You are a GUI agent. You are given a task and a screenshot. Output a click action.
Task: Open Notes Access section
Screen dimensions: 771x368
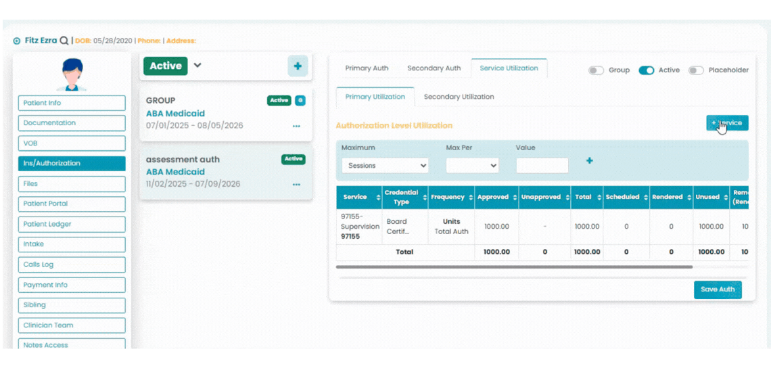coord(72,345)
